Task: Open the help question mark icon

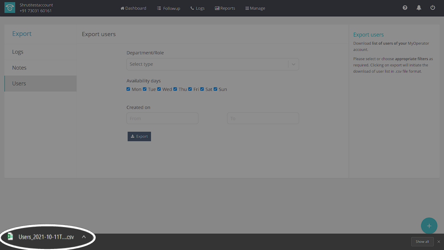Action: pos(405,8)
